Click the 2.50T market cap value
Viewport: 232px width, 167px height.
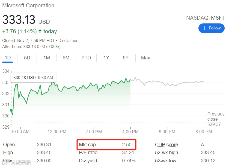128,145
